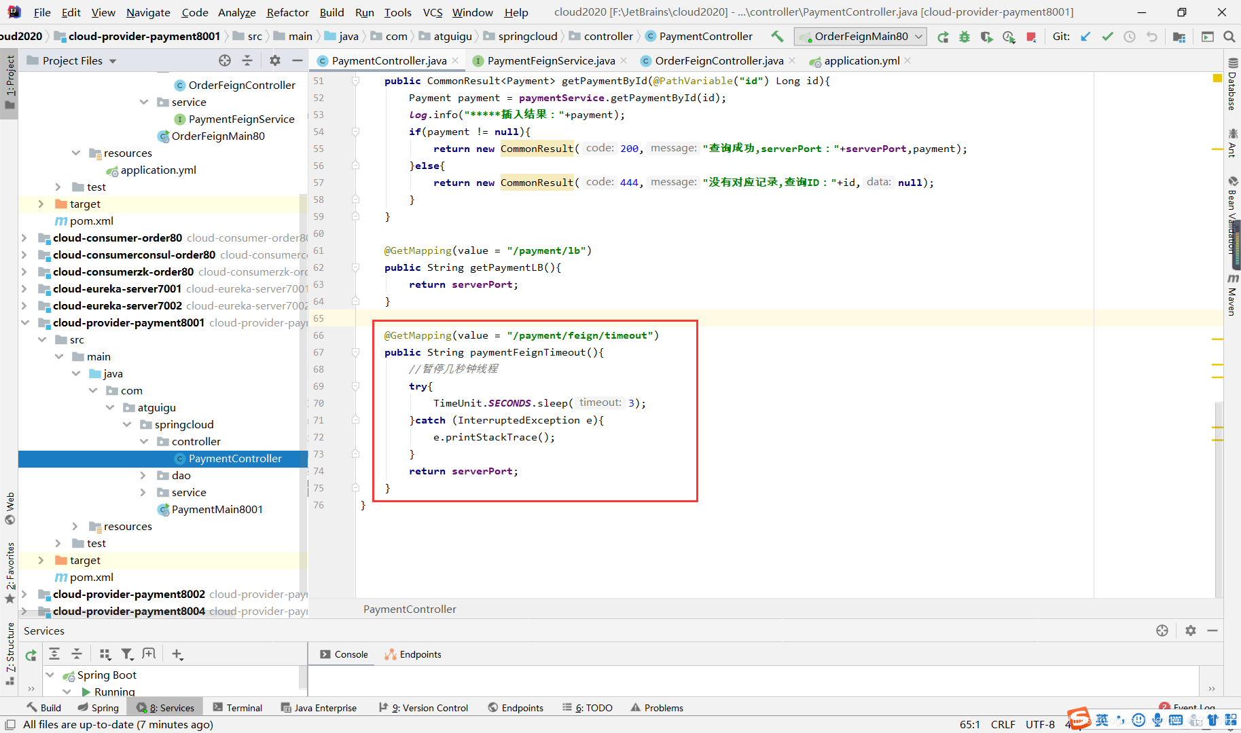Viewport: 1241px width, 733px height.
Task: Open the Problems tool window
Action: tap(657, 708)
